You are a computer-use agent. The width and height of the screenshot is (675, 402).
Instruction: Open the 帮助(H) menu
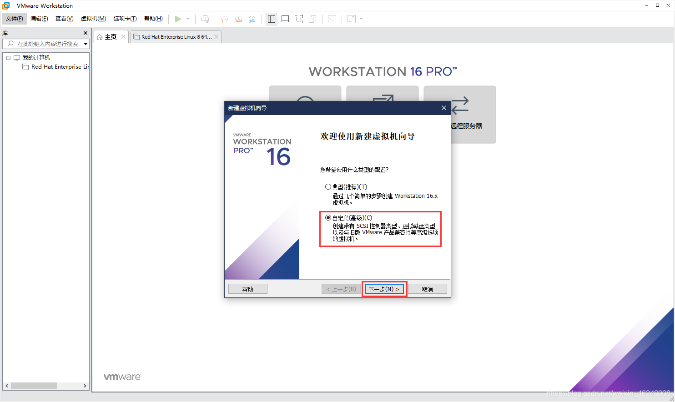tap(153, 19)
